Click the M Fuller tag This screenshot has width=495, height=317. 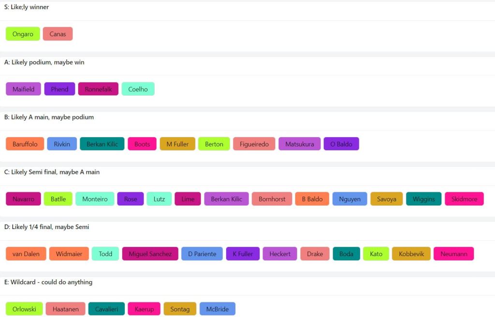click(177, 144)
